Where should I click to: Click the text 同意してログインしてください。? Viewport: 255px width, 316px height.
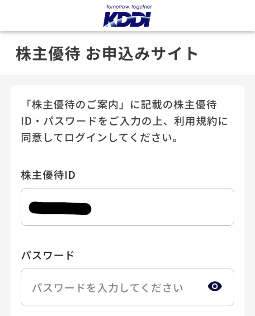pos(99,138)
